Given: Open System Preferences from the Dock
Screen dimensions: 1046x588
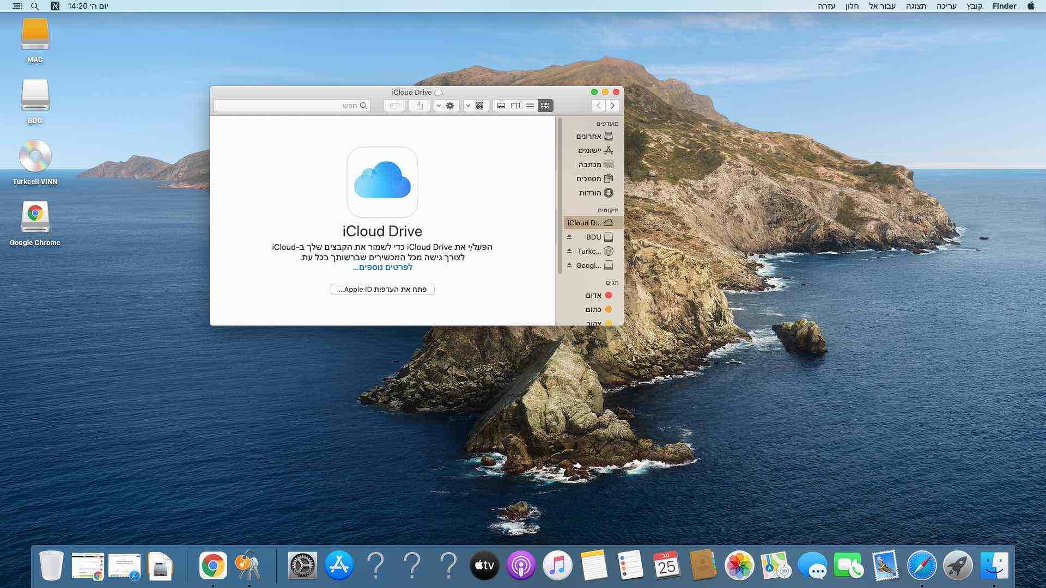Looking at the screenshot, I should point(302,566).
